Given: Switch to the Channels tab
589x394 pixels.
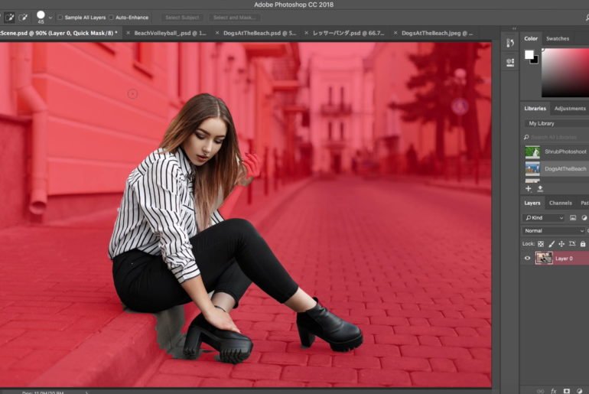Looking at the screenshot, I should [560, 203].
